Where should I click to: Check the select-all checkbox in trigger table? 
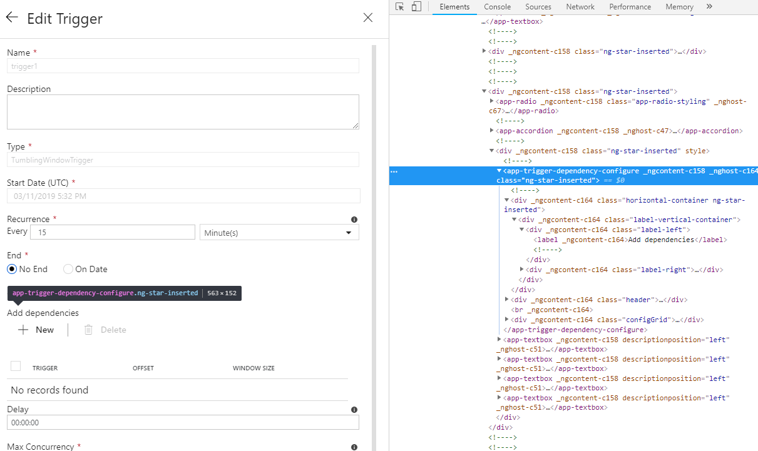pyautogui.click(x=16, y=366)
